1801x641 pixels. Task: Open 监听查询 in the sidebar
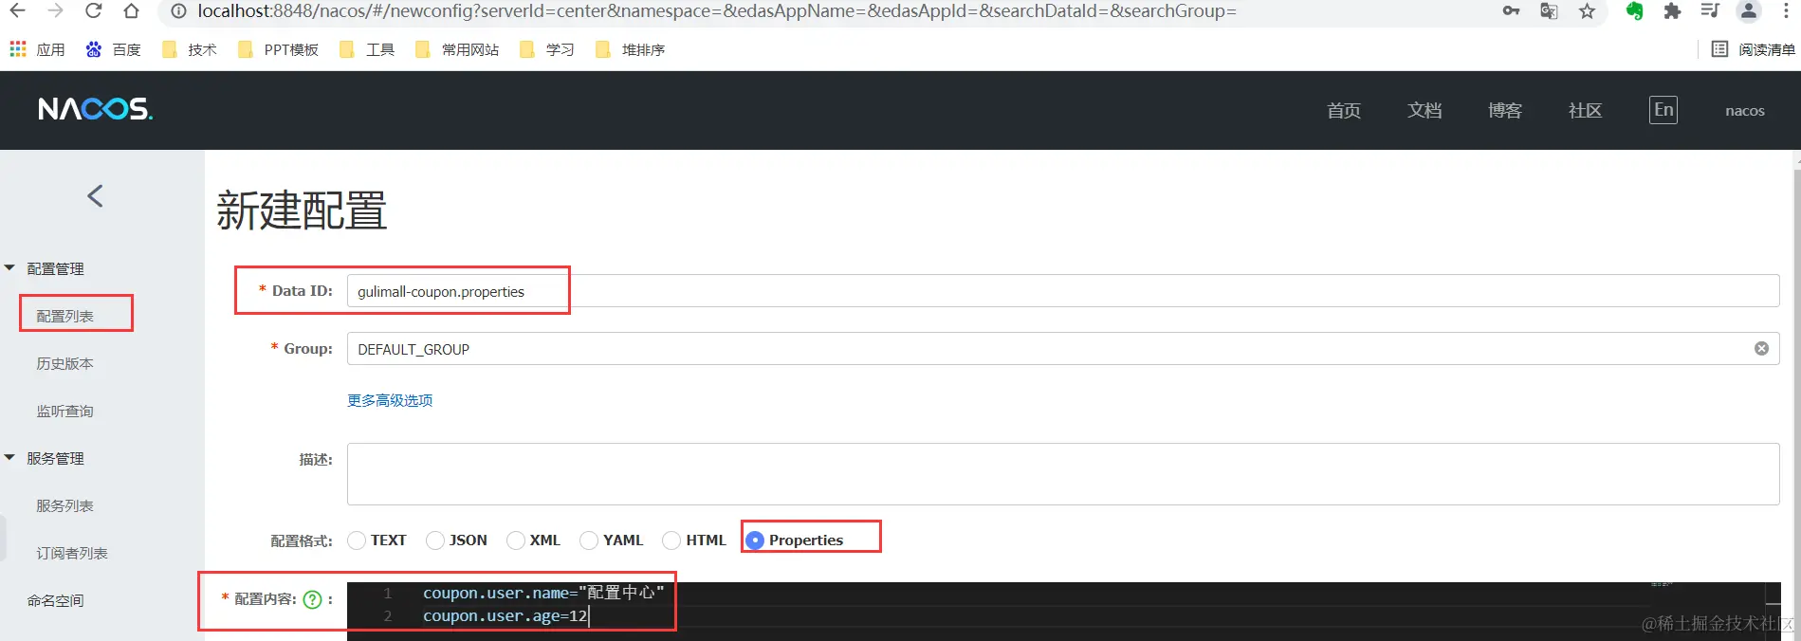pos(65,411)
